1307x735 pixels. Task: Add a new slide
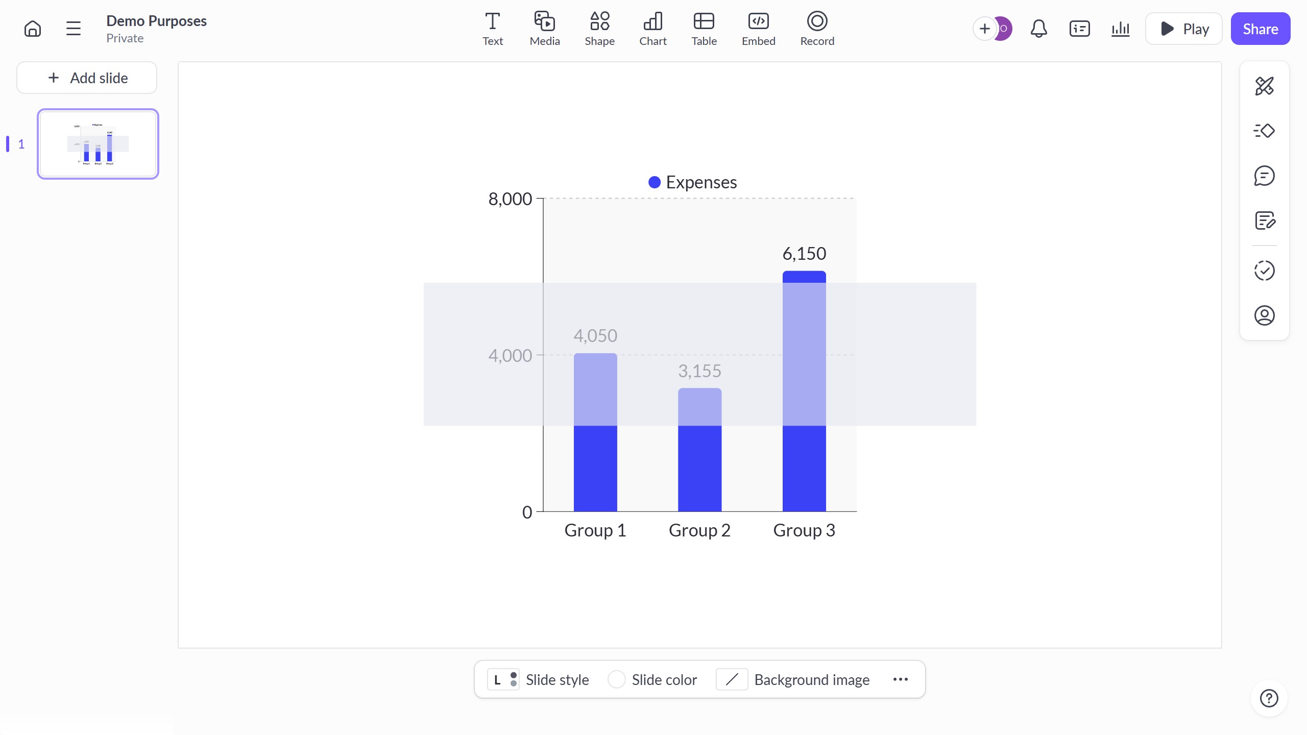[87, 78]
